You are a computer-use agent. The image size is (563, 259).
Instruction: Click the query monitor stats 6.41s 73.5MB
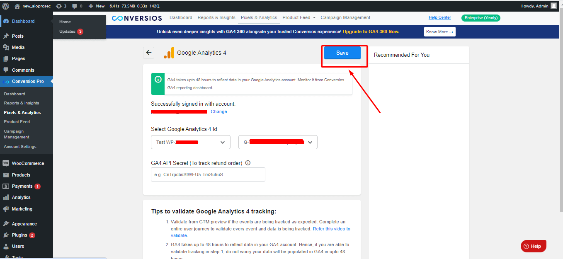[x=135, y=6]
